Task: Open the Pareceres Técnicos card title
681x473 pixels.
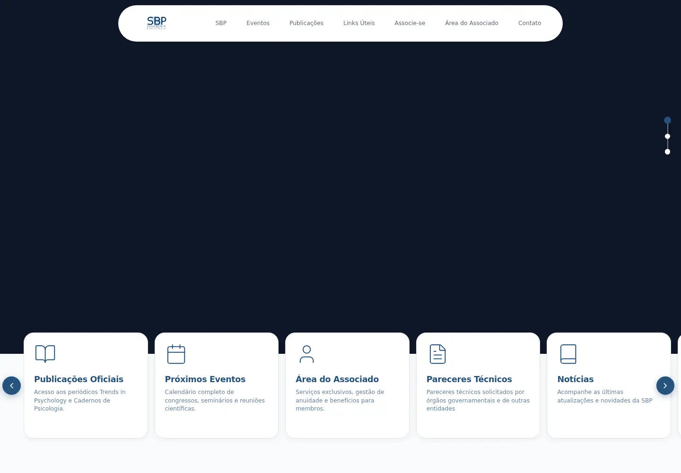Action: pos(469,379)
